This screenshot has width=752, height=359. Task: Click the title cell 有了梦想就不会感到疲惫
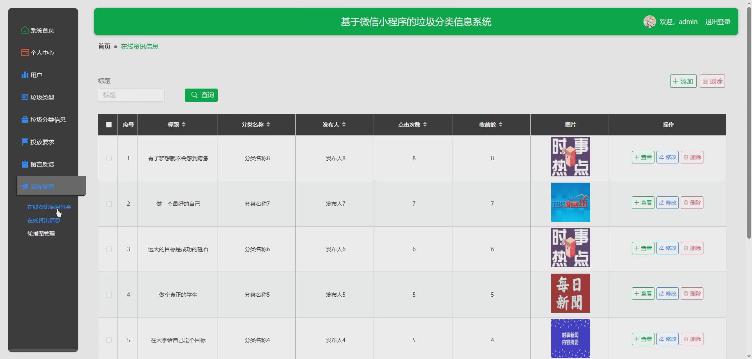178,158
